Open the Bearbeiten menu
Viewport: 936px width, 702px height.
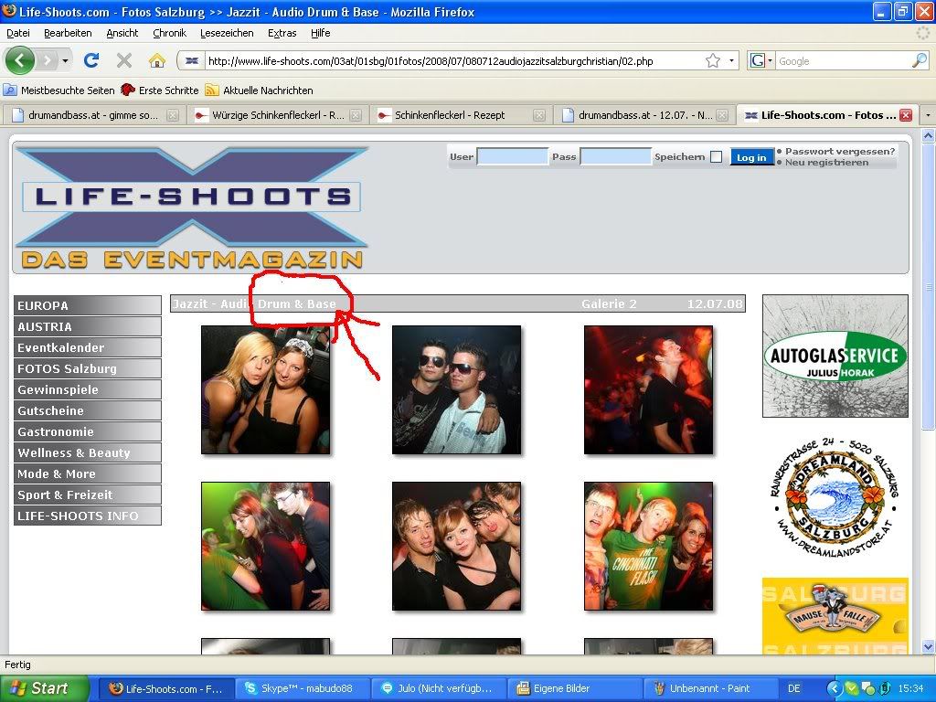click(x=68, y=33)
